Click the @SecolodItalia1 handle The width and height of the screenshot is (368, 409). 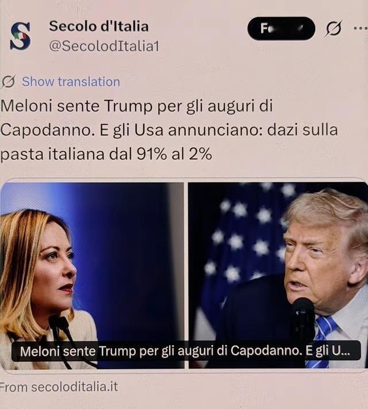[x=104, y=46]
